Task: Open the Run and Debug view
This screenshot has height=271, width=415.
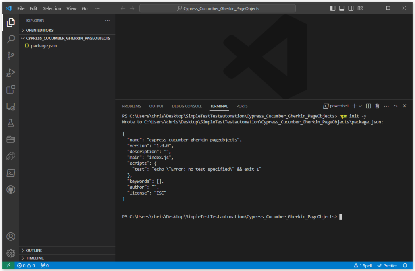Action: pyautogui.click(x=11, y=73)
